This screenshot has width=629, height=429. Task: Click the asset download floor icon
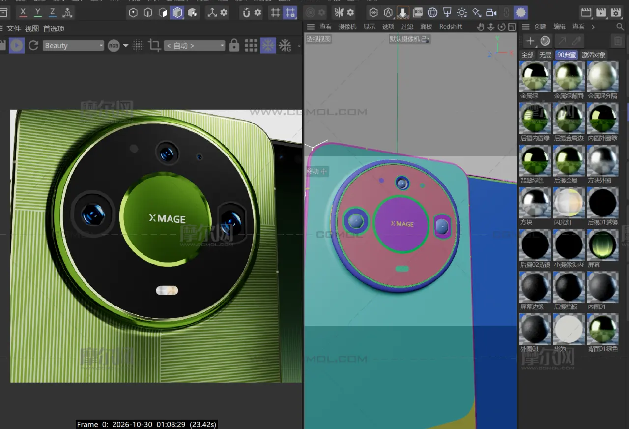[x=403, y=12]
